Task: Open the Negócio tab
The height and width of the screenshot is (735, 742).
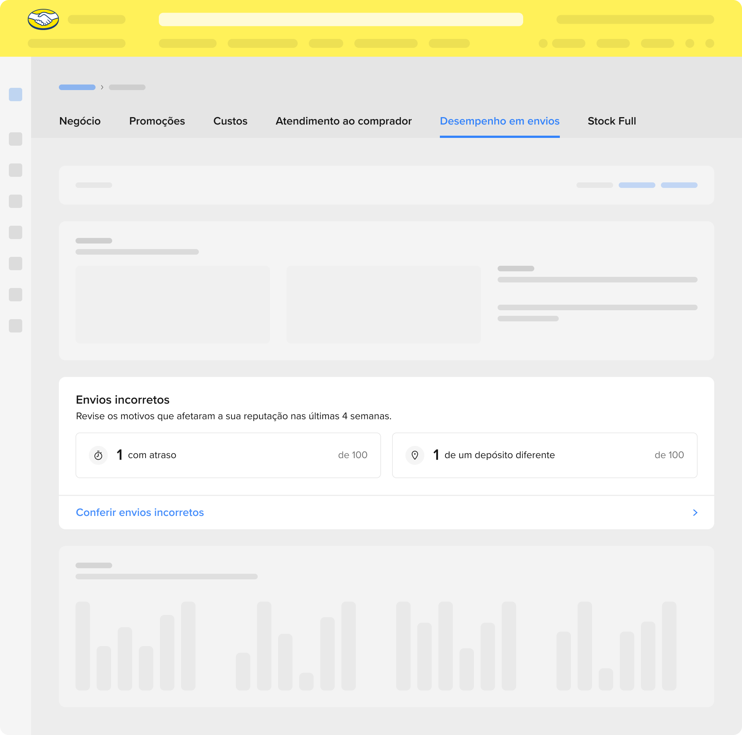Action: click(x=80, y=121)
